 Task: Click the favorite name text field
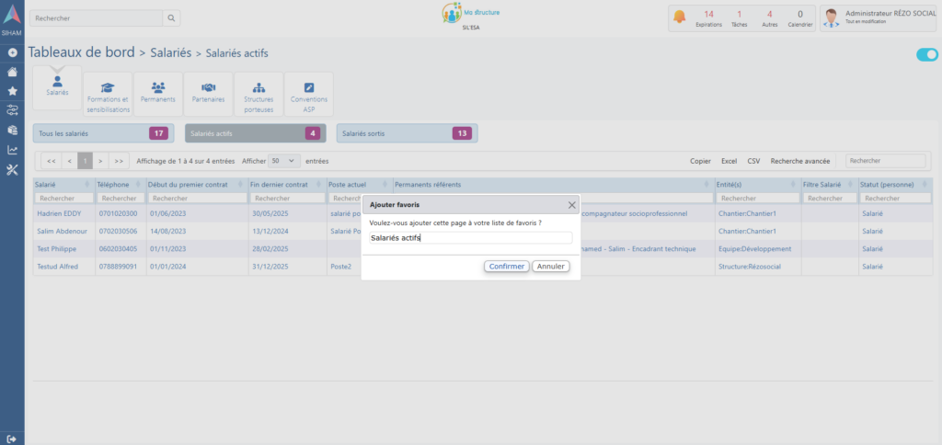(x=470, y=237)
